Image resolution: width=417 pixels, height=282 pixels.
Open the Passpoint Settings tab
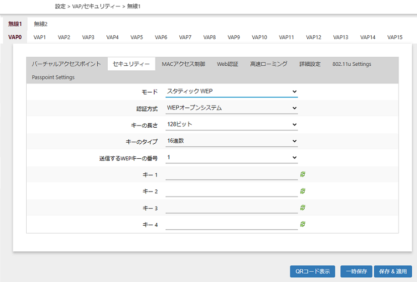[x=53, y=77]
